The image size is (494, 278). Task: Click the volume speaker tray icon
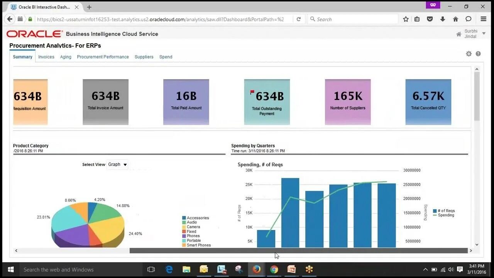451,270
